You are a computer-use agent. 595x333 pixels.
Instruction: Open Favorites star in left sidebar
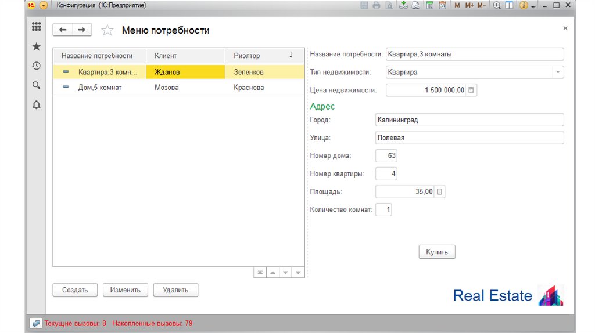(x=36, y=46)
